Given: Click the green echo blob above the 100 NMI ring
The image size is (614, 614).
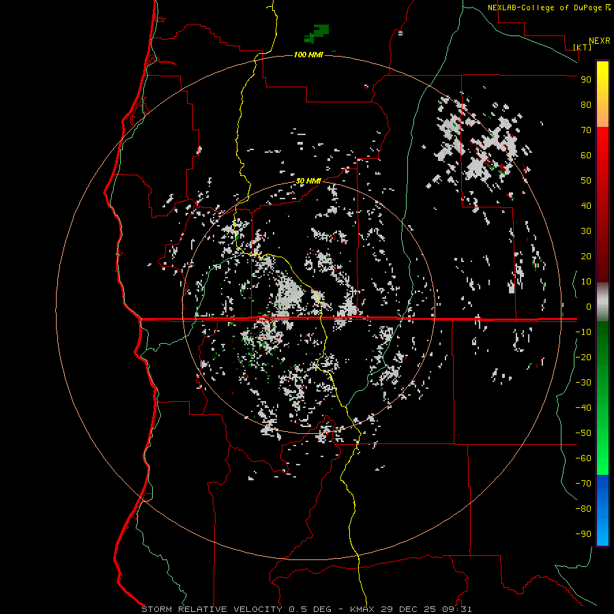Looking at the screenshot, I should tap(317, 33).
